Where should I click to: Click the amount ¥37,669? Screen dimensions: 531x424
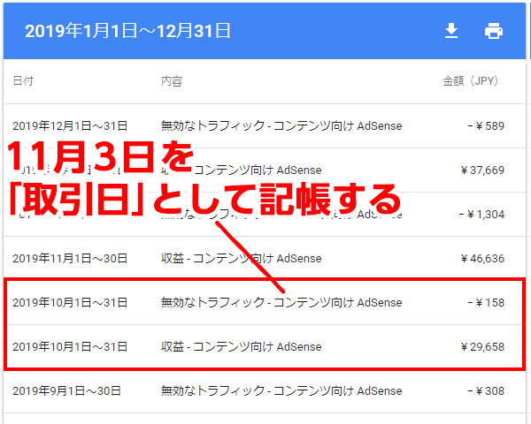click(482, 170)
